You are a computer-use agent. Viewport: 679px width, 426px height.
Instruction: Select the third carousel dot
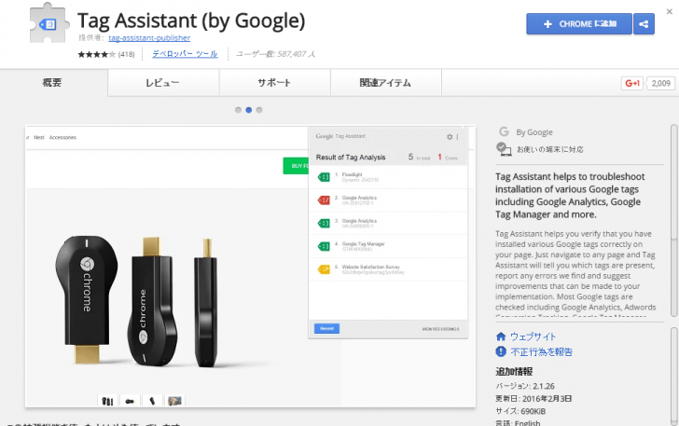[259, 110]
